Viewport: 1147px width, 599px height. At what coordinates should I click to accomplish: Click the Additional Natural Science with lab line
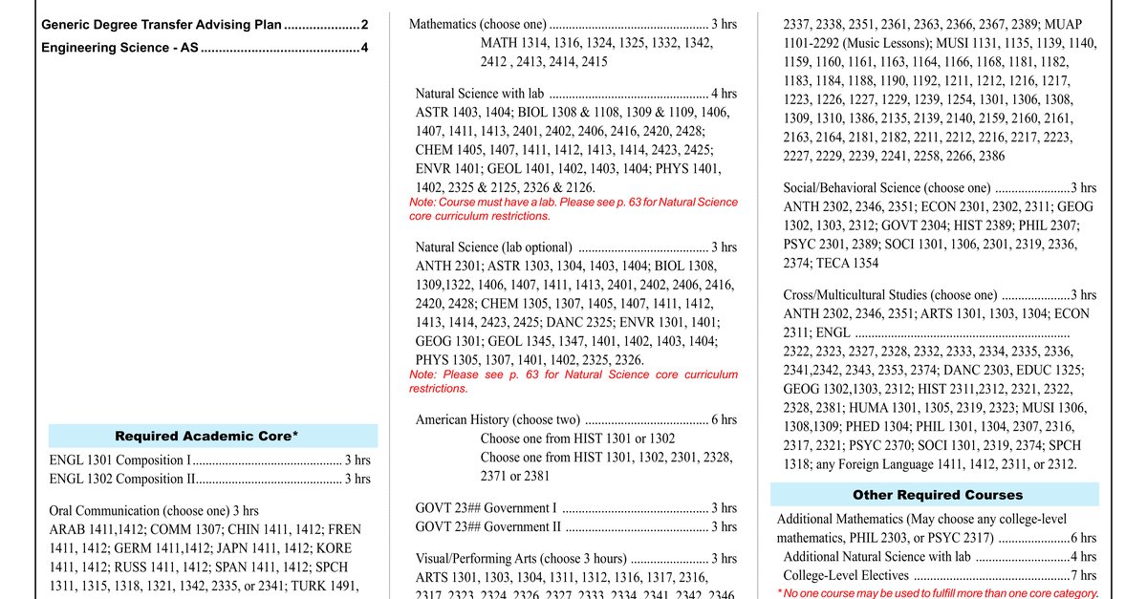pos(940,557)
